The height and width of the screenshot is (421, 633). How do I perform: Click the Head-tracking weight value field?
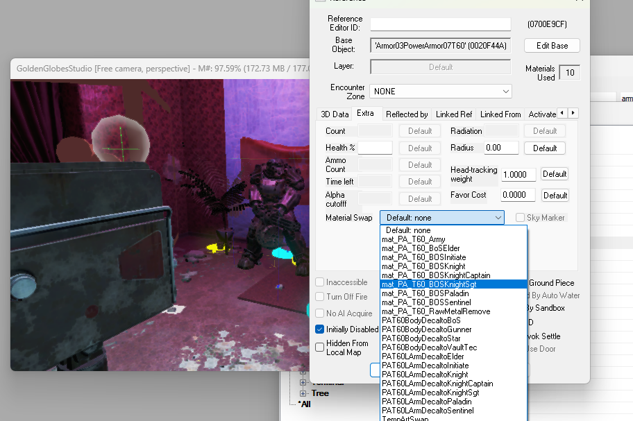518,175
